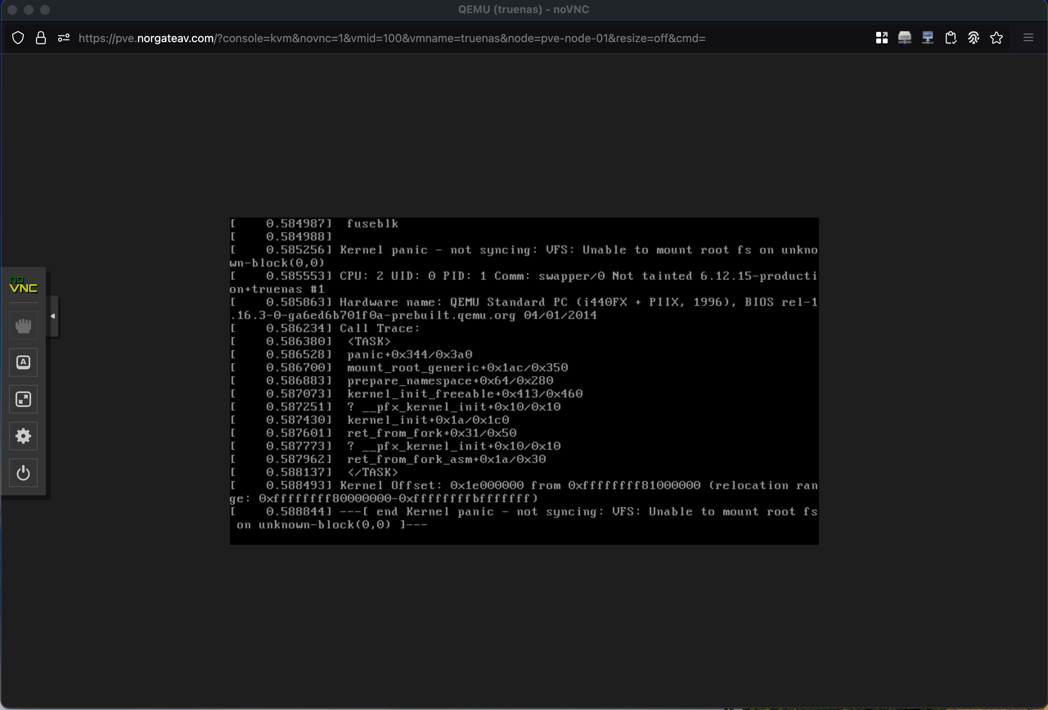
Task: Toggle enhanced tracking protection shield
Action: click(18, 38)
